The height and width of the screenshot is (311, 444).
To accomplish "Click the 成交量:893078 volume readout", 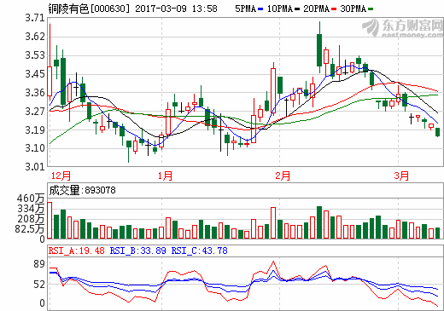I will pyautogui.click(x=82, y=190).
